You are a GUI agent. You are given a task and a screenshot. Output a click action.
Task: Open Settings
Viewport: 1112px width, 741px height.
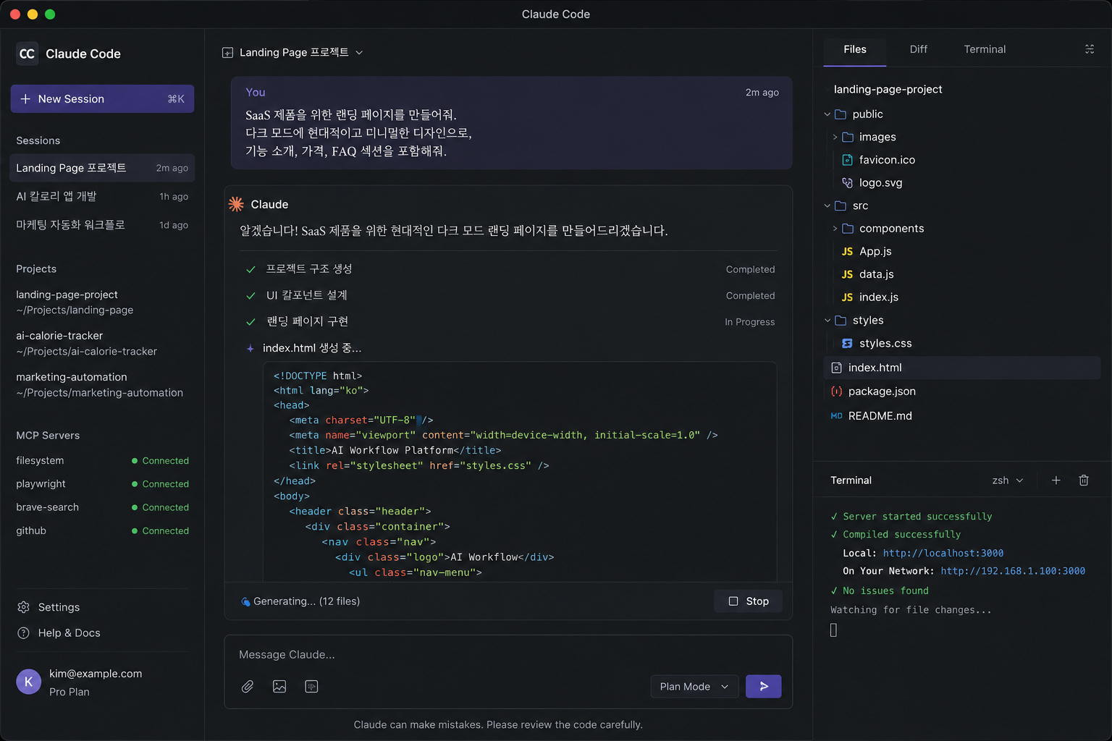[59, 607]
